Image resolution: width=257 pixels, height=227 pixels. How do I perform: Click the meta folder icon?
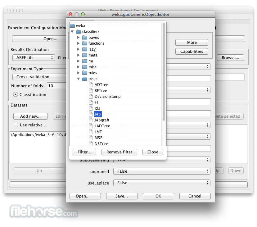(85, 55)
